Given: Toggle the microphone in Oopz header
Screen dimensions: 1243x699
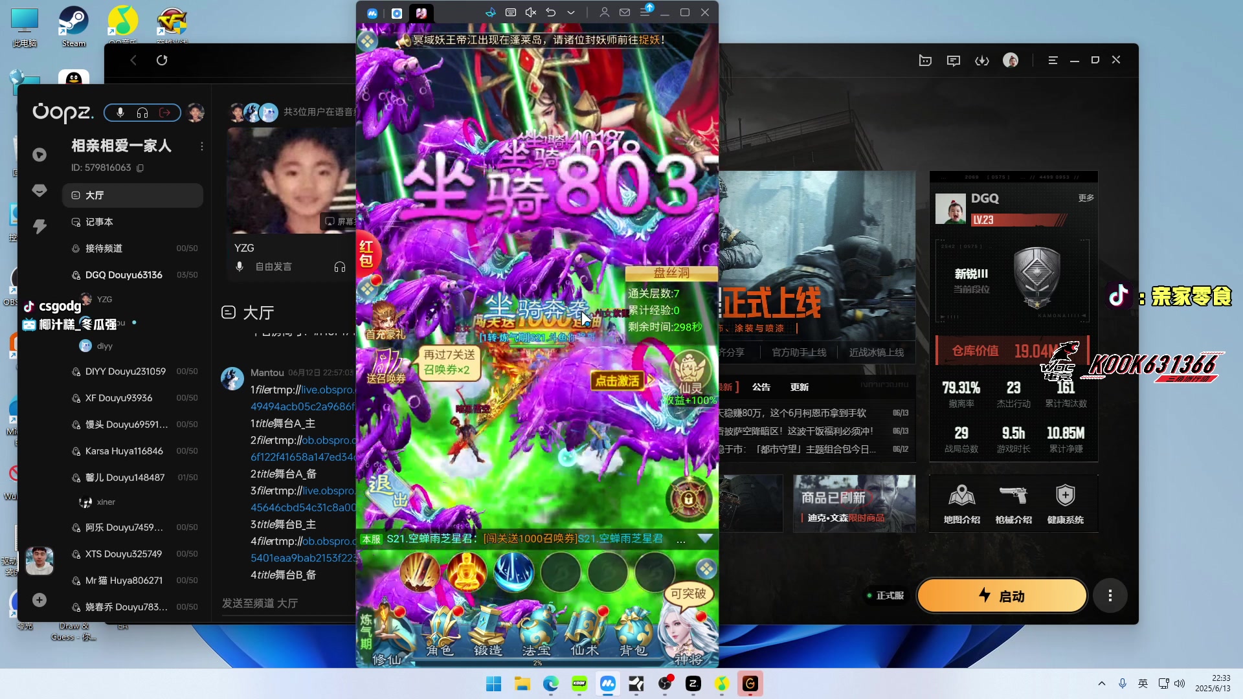Looking at the screenshot, I should (120, 113).
